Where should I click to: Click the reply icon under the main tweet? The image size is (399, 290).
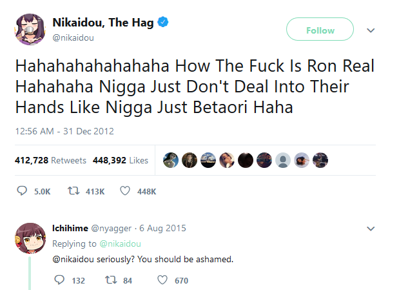coord(22,191)
